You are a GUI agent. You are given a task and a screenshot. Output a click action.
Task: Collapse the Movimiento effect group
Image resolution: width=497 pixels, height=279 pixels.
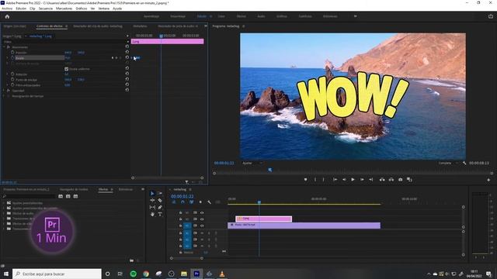(4, 47)
